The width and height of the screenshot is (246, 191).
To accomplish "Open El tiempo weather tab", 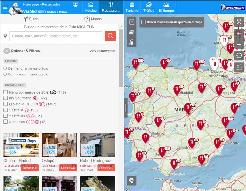I will [x=166, y=7].
